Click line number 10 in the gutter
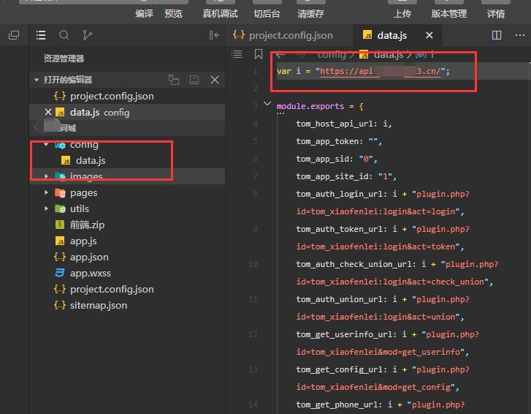Screen dimensions: 531x414 click(x=253, y=264)
